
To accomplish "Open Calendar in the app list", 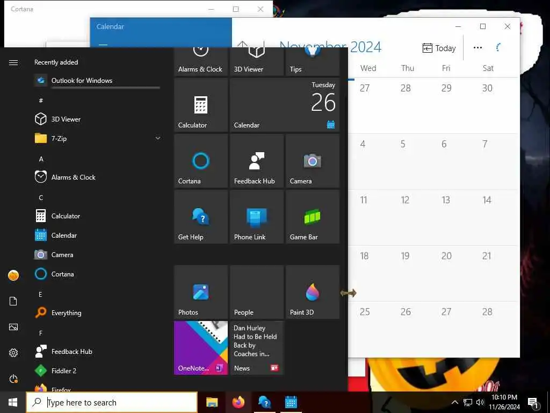I will (98, 236).
